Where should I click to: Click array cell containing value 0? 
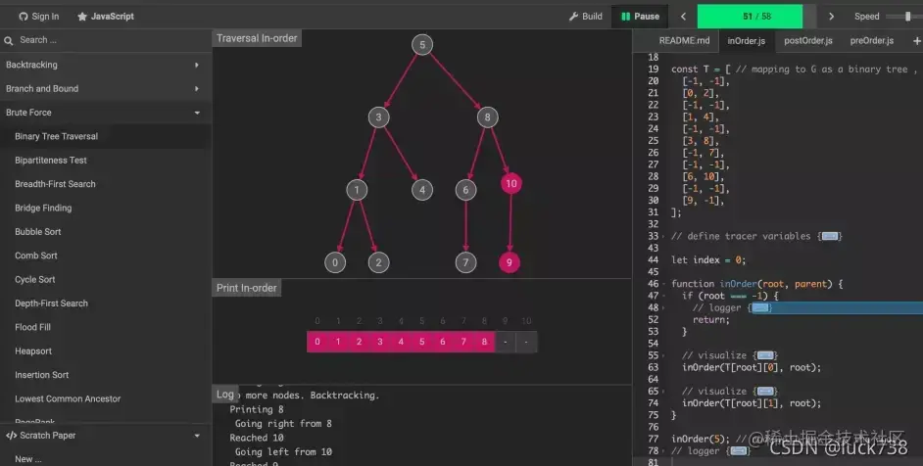click(x=317, y=342)
